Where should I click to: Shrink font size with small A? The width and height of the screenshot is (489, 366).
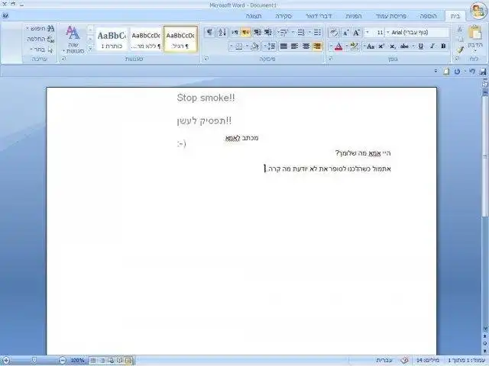tap(345, 32)
